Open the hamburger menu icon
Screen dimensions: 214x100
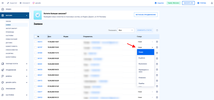[x=3, y=3]
